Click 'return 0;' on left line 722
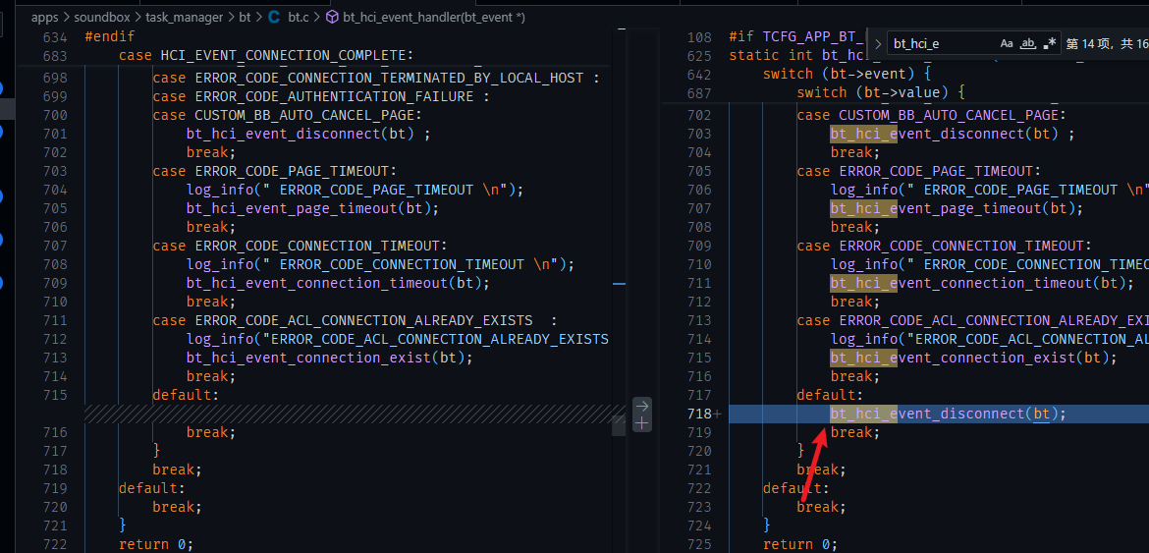The height and width of the screenshot is (553, 1149). pyautogui.click(x=155, y=544)
